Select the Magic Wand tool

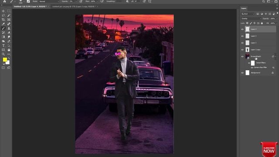coord(9,15)
